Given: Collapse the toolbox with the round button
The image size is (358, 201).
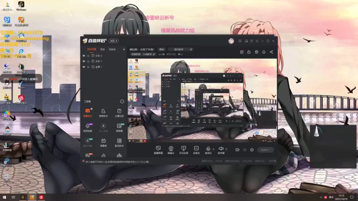Looking at the screenshot, I should tap(122, 101).
